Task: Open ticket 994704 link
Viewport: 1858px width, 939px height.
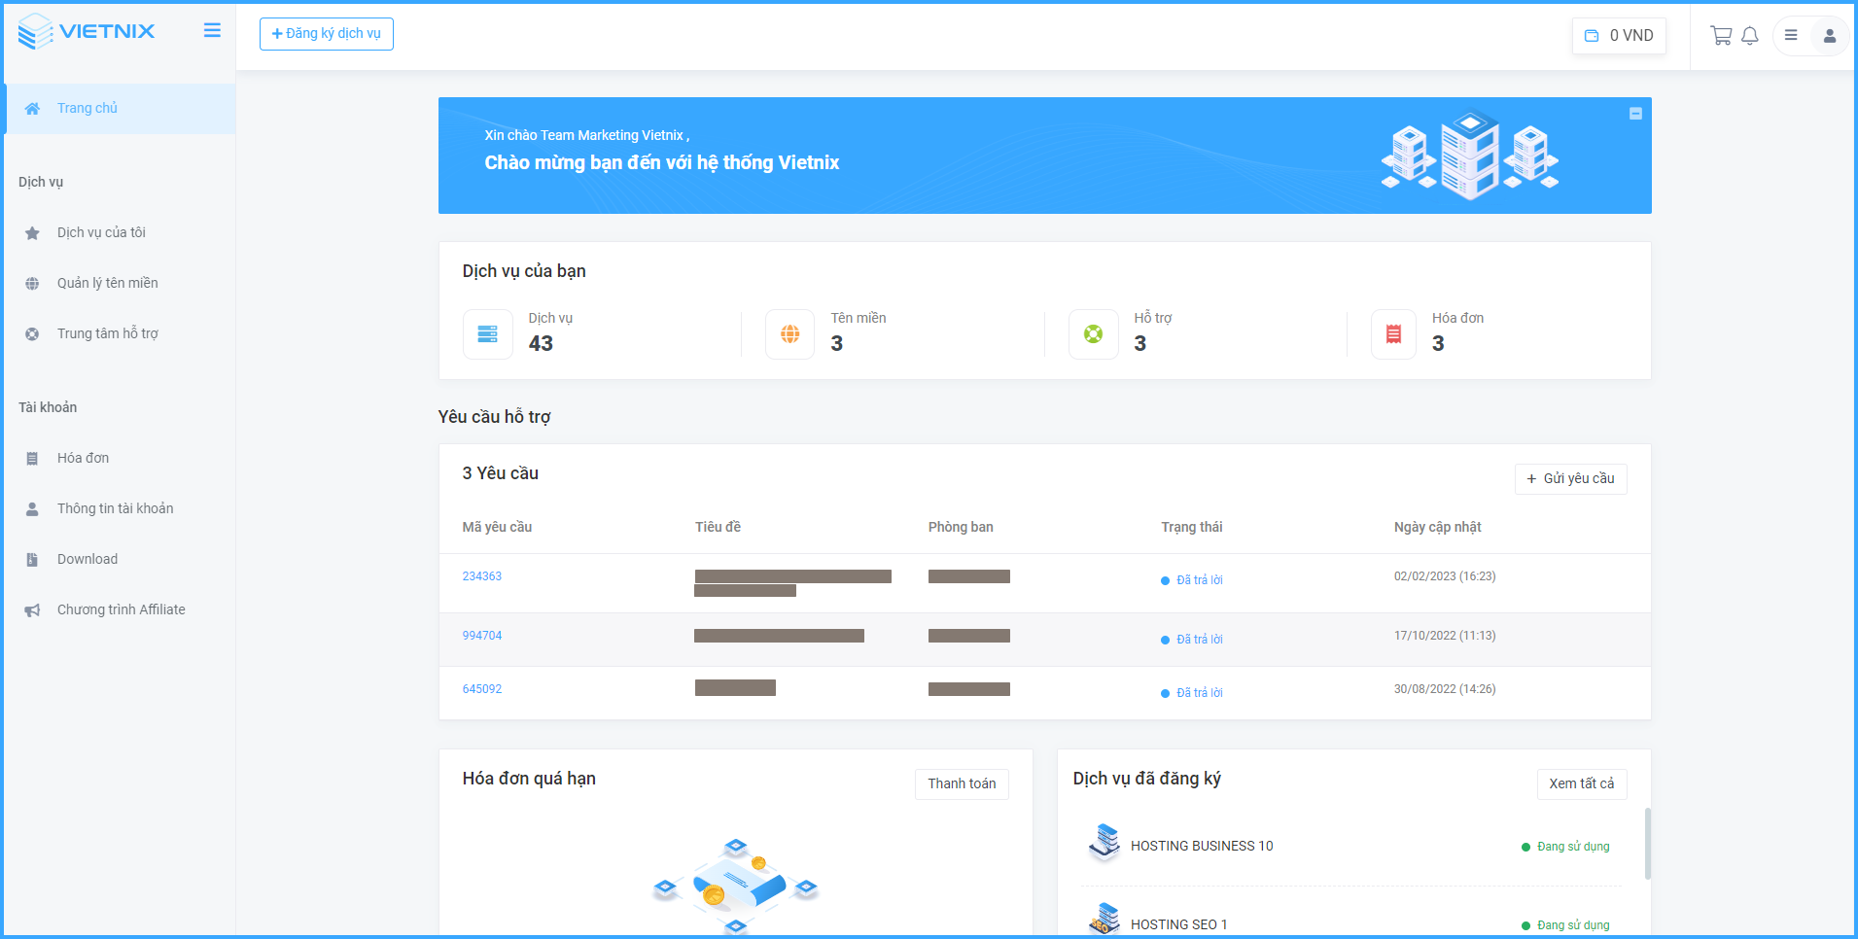Action: coord(482,636)
